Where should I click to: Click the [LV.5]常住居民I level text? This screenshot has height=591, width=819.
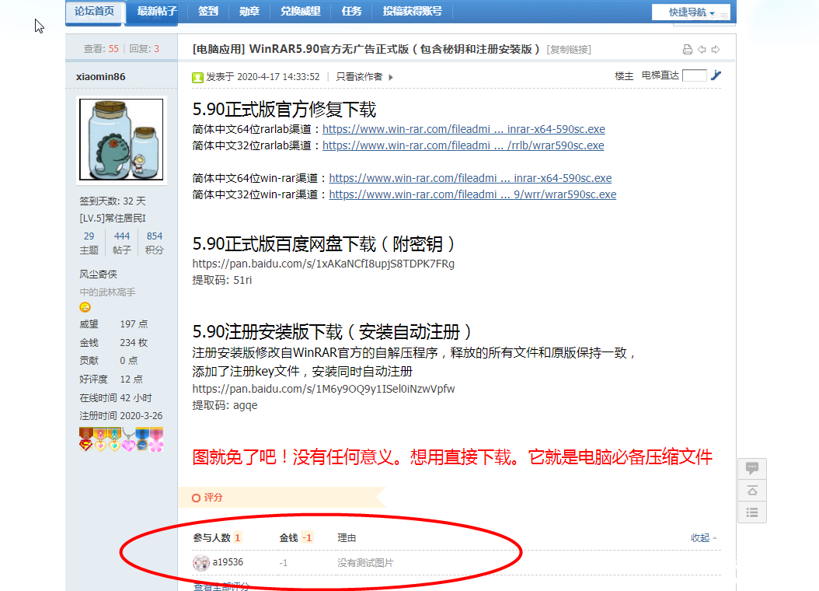113,219
